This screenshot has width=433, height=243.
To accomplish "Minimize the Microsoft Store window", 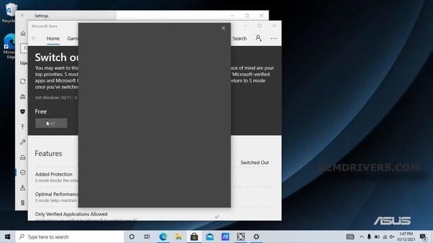I will point(245,26).
